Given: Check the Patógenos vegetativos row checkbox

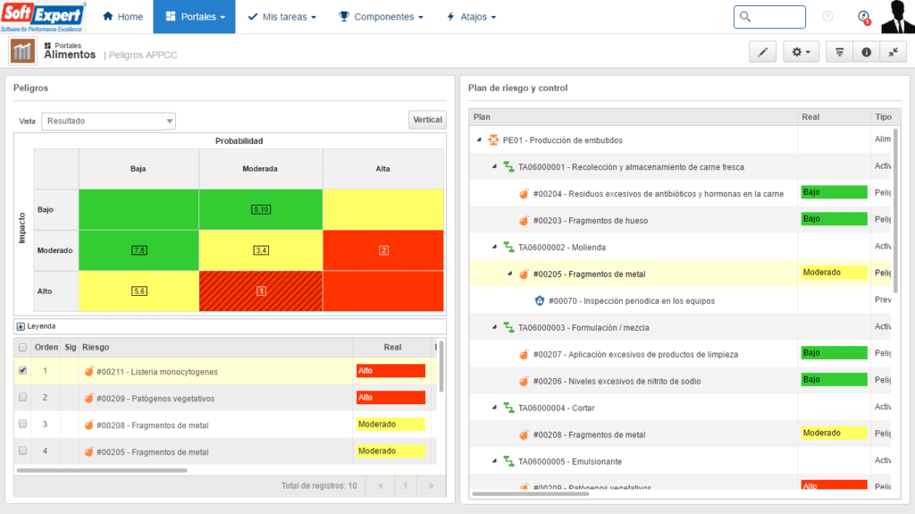Looking at the screenshot, I should (x=22, y=397).
